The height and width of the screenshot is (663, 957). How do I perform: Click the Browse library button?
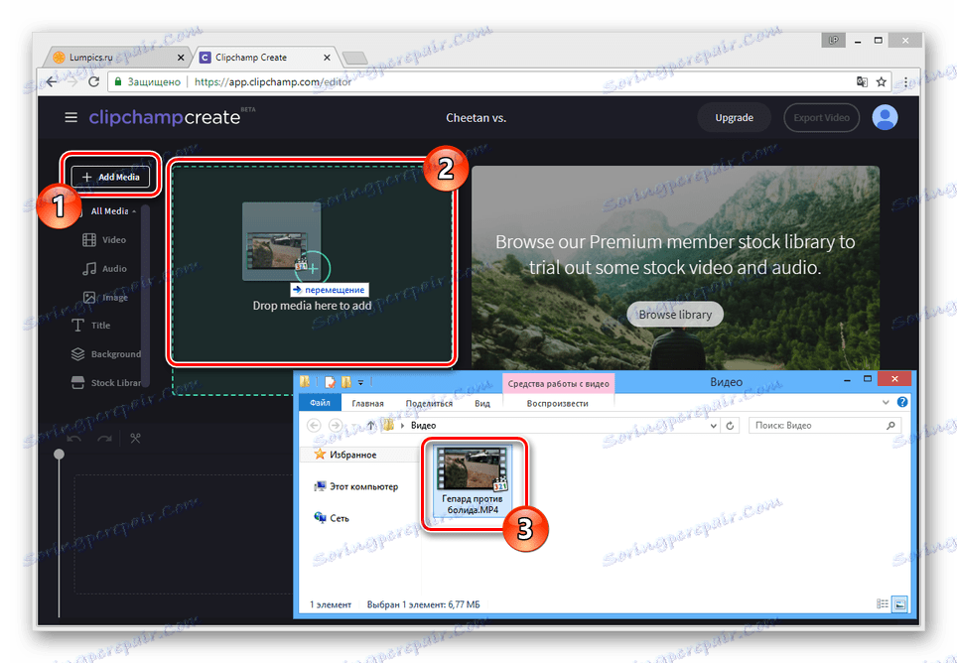675,314
